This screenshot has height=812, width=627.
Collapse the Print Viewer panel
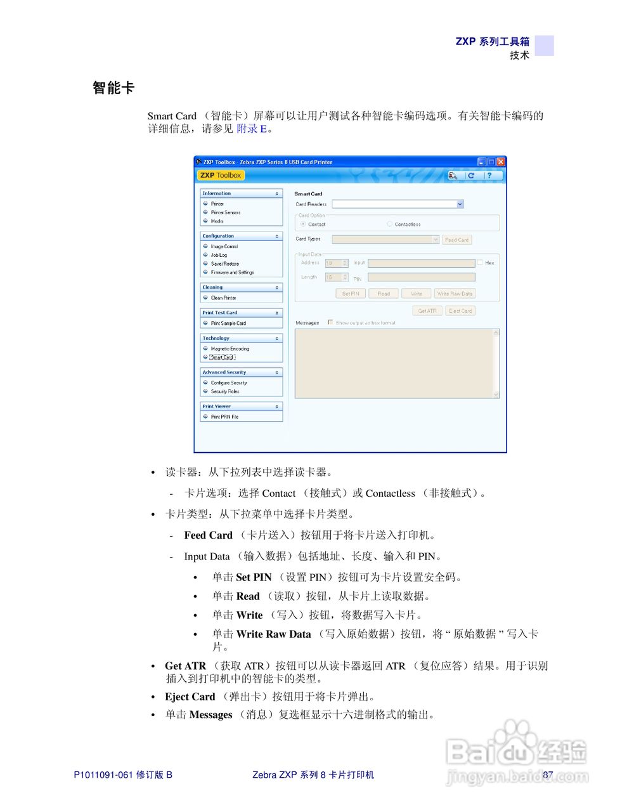pyautogui.click(x=276, y=406)
